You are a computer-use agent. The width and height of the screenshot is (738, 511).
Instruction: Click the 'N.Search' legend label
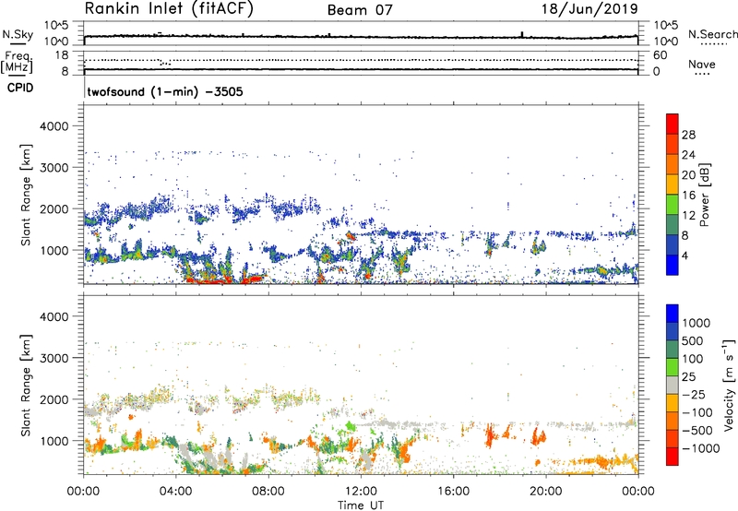(x=712, y=34)
